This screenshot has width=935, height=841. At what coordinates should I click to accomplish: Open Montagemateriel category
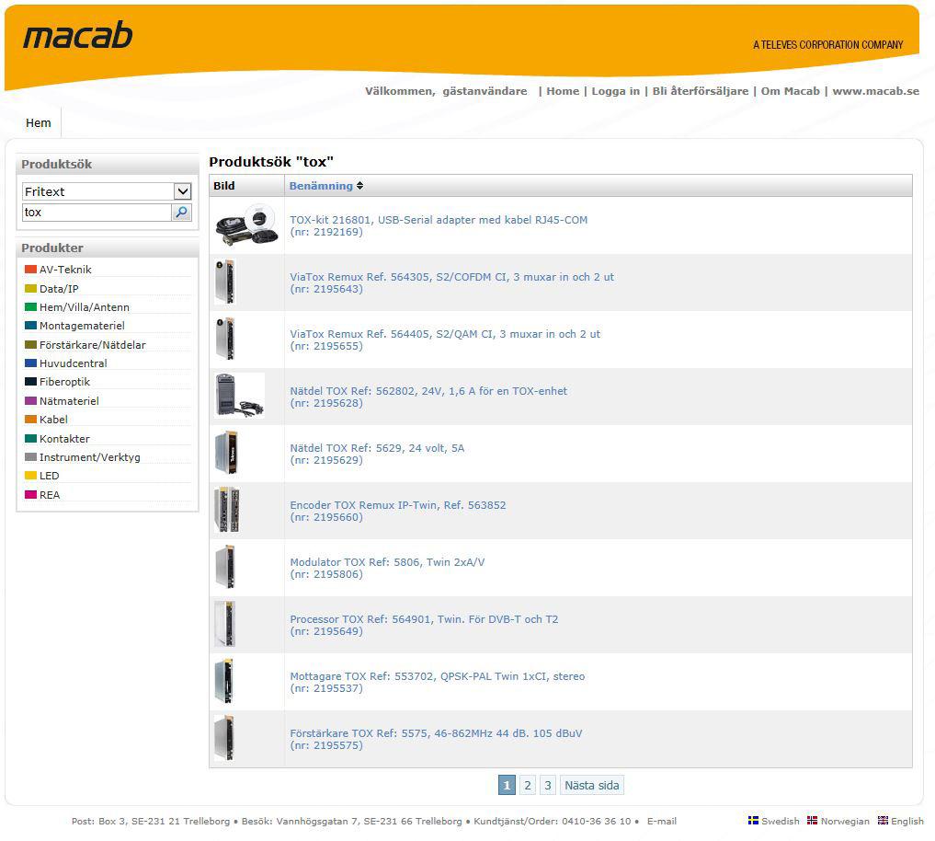pos(82,326)
